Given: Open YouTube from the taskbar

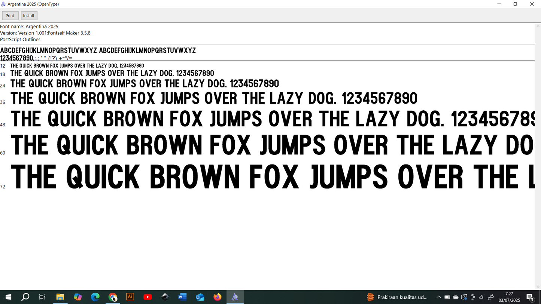Looking at the screenshot, I should pyautogui.click(x=148, y=297).
